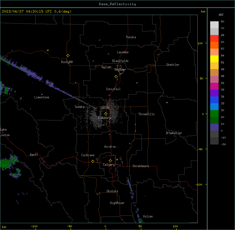
Task: Click the Blackfalds town label
Action: 120,61
